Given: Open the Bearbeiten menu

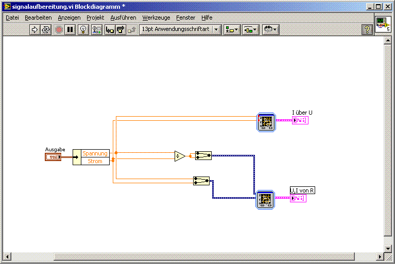Looking at the screenshot, I should point(38,18).
